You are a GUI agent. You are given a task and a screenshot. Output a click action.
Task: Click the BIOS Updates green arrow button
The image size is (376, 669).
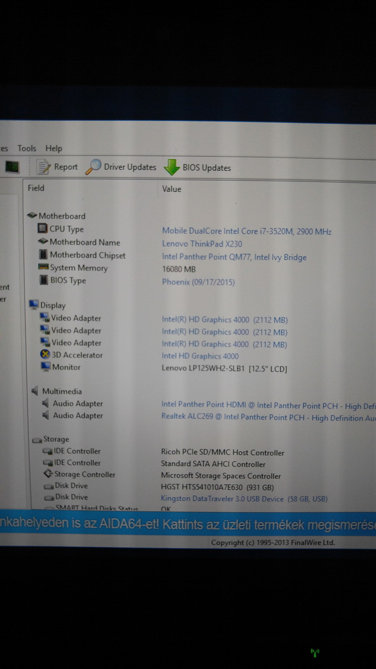point(197,168)
